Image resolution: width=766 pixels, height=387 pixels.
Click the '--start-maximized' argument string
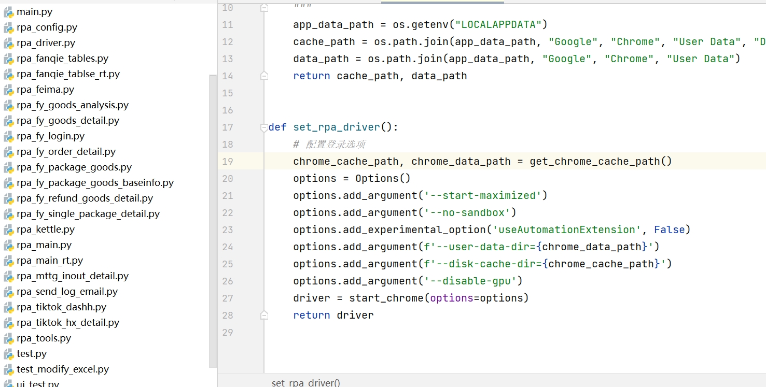coord(483,195)
